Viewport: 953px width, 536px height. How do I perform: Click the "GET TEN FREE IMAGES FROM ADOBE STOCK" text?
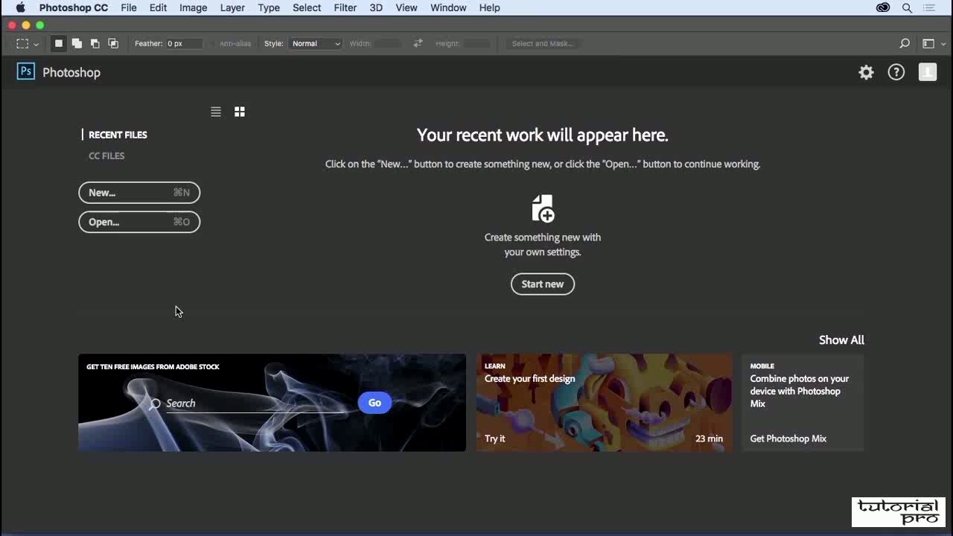[x=153, y=366]
